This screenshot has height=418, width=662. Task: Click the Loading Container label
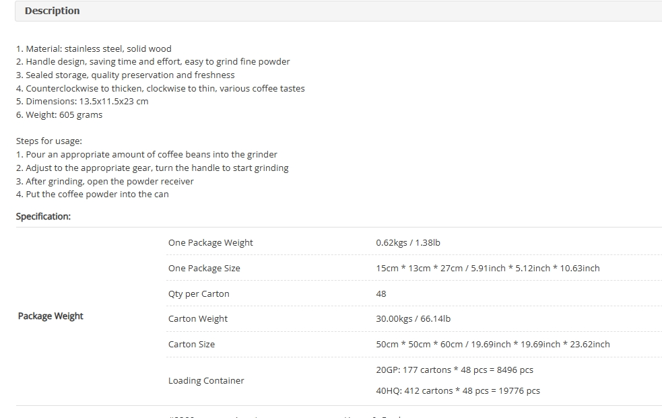coord(206,380)
